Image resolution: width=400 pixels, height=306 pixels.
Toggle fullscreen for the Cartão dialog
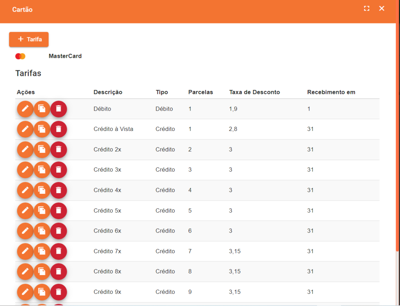(366, 9)
